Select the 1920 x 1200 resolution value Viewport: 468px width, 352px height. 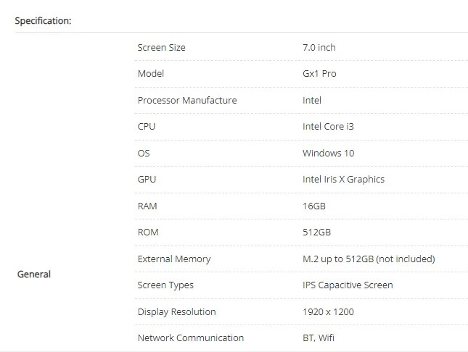click(x=328, y=311)
